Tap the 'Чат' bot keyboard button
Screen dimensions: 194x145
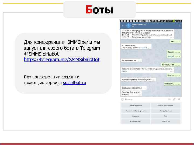(166, 116)
